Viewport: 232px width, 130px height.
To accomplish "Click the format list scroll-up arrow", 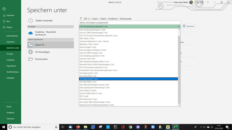I will coord(179,30).
